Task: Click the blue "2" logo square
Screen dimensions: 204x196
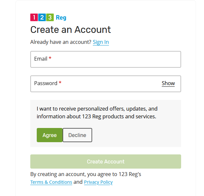Action: coord(42,17)
